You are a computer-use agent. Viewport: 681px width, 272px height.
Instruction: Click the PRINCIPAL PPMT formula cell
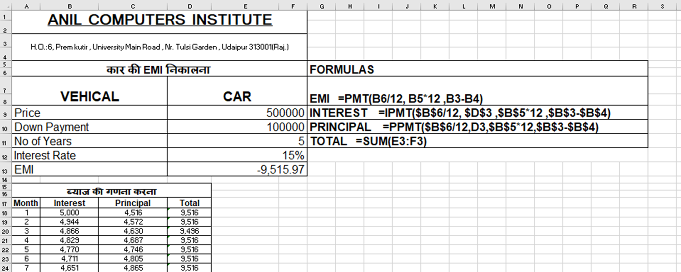click(454, 127)
